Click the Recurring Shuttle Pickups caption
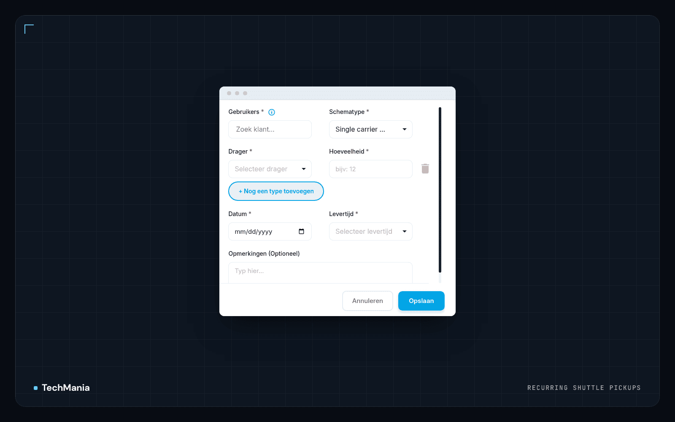 pos(584,388)
